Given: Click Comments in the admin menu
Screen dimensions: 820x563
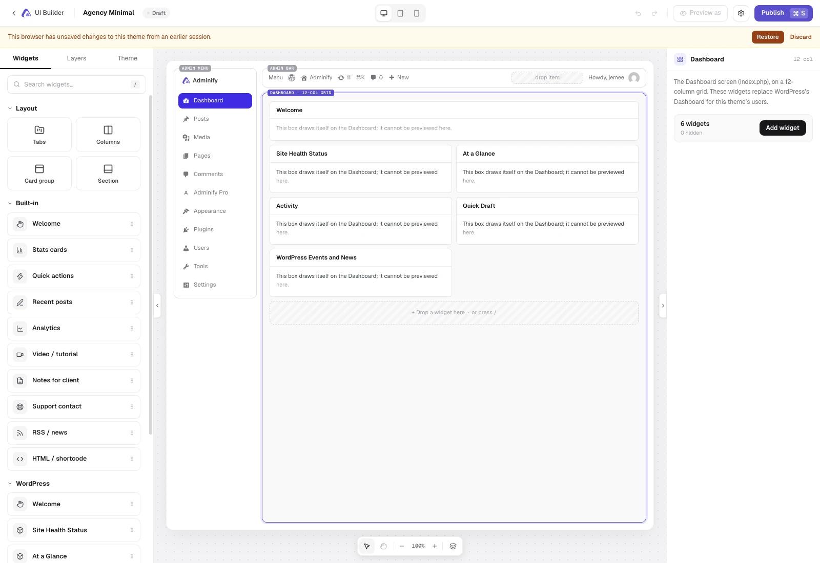Looking at the screenshot, I should point(215,175).
